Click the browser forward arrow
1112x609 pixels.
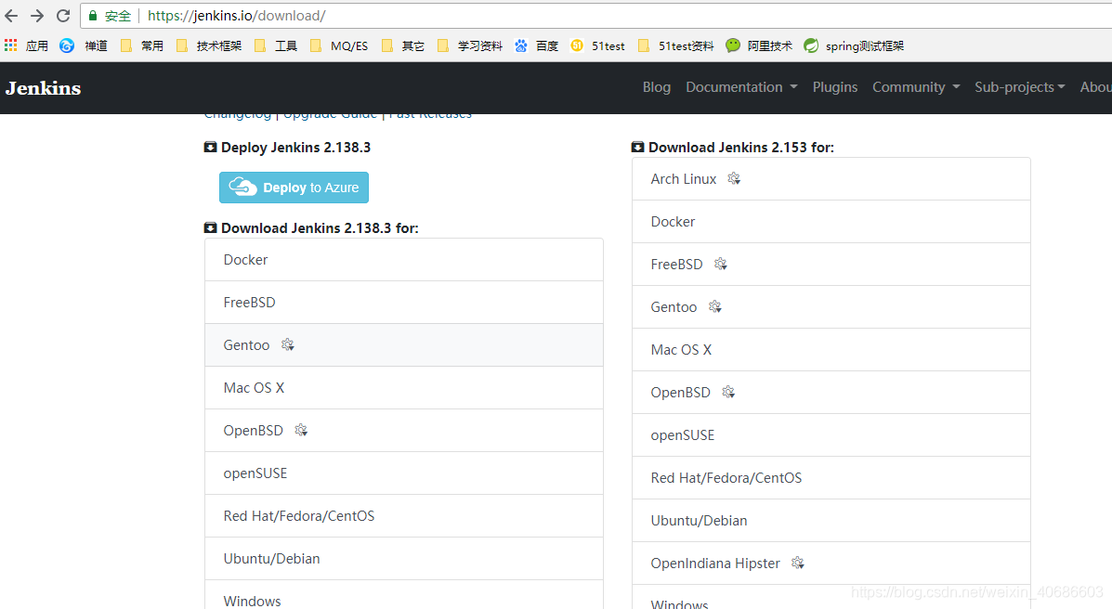[x=37, y=16]
